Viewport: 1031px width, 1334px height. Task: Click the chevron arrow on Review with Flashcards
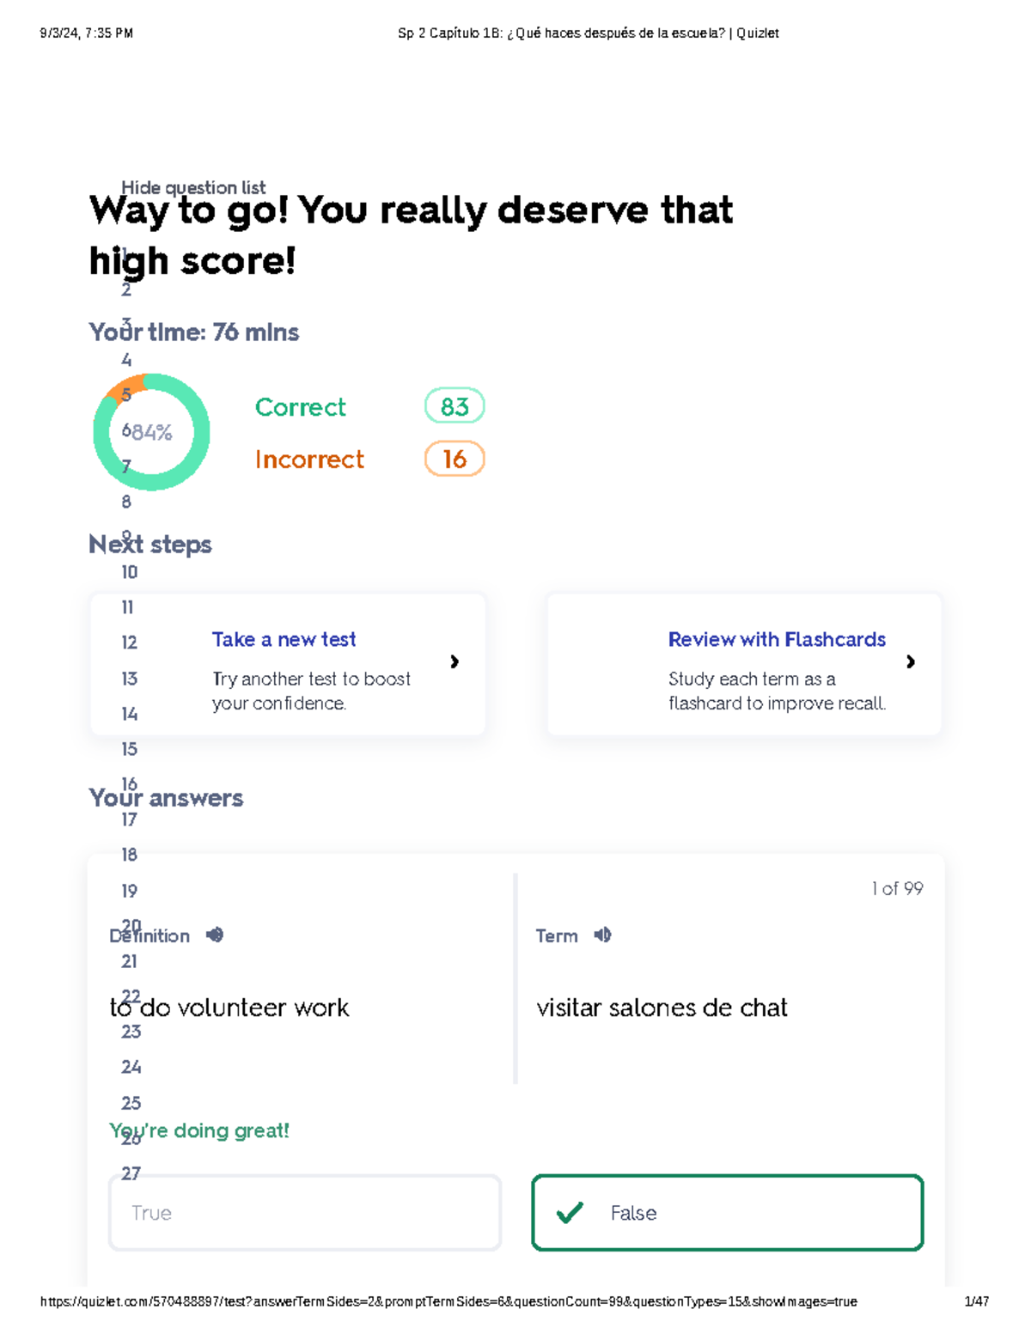click(x=911, y=662)
